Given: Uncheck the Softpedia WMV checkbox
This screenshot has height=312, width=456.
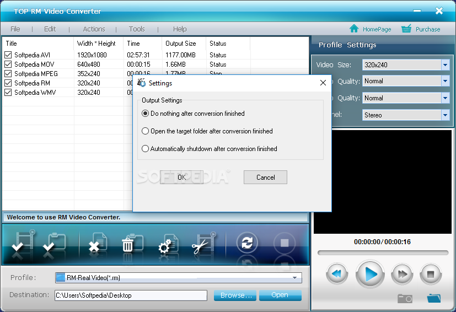Looking at the screenshot, I should click(8, 92).
